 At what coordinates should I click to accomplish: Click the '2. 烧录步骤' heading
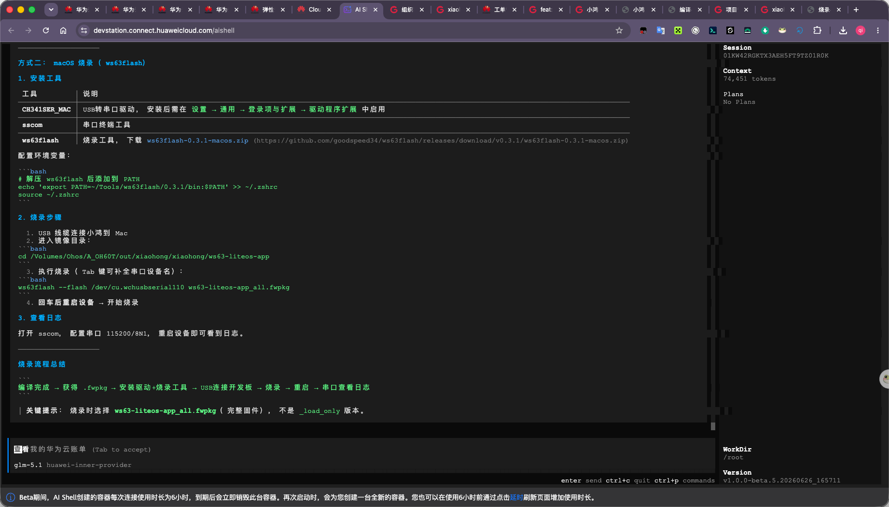pos(40,217)
